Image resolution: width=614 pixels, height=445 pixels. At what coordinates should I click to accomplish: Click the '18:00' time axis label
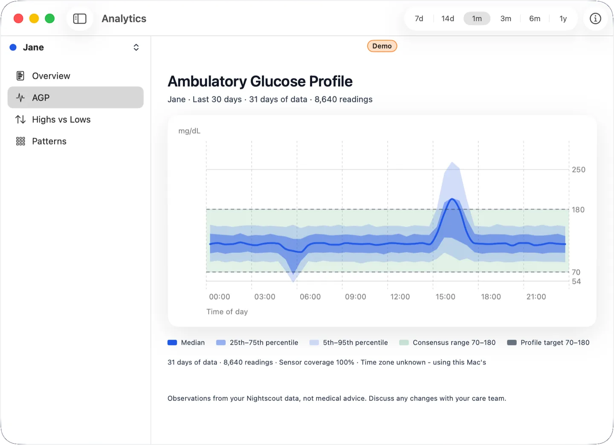tap(491, 297)
